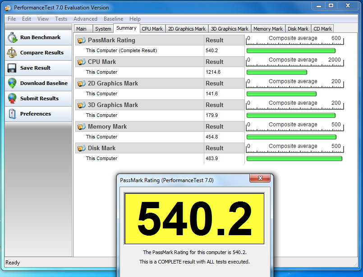Click the Download Baseline button
The height and width of the screenshot is (277, 363).
tap(38, 83)
